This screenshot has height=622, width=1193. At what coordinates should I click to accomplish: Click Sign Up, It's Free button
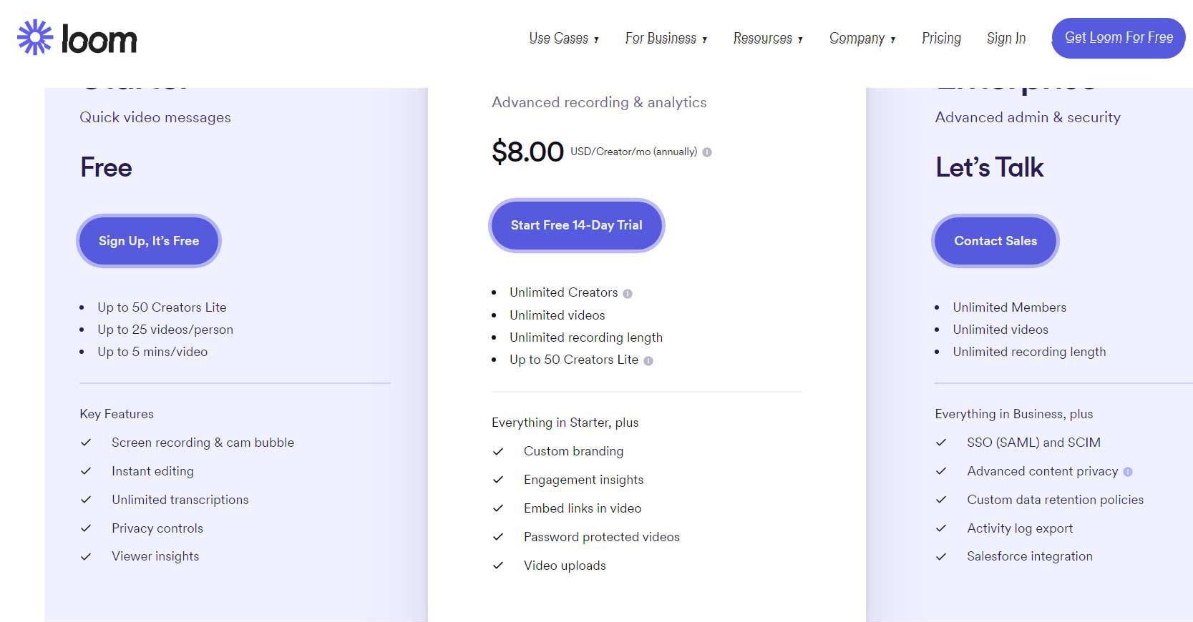tap(149, 241)
